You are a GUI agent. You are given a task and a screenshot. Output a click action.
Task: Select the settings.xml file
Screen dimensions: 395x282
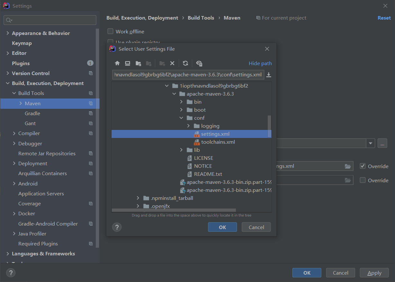point(192,134)
